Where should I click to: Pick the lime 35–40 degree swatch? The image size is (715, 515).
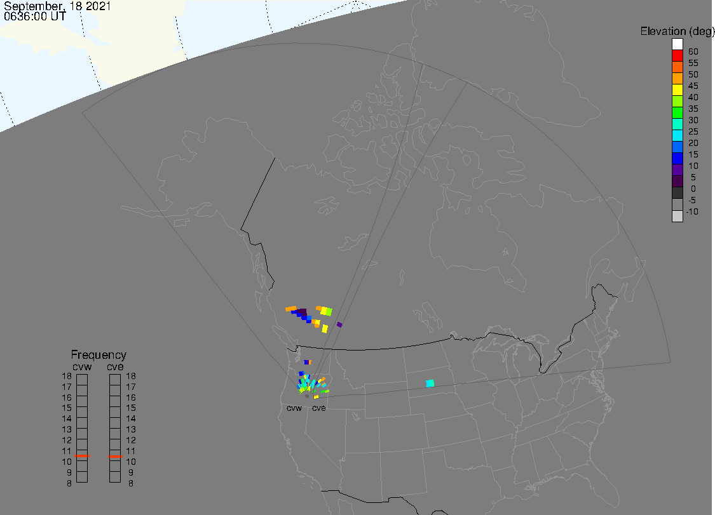coord(677,101)
